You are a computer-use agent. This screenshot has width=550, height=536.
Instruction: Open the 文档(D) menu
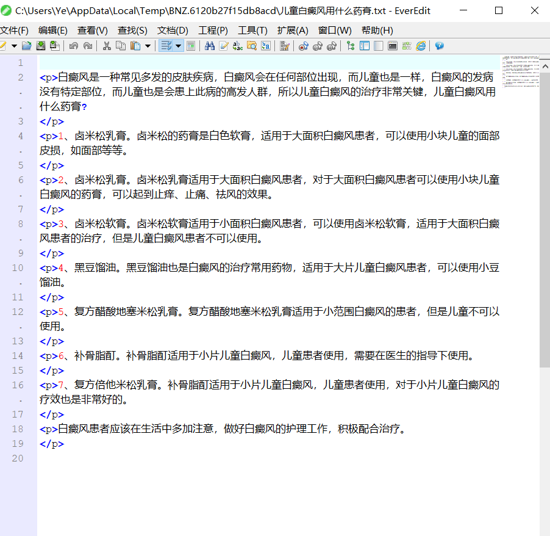(x=173, y=31)
